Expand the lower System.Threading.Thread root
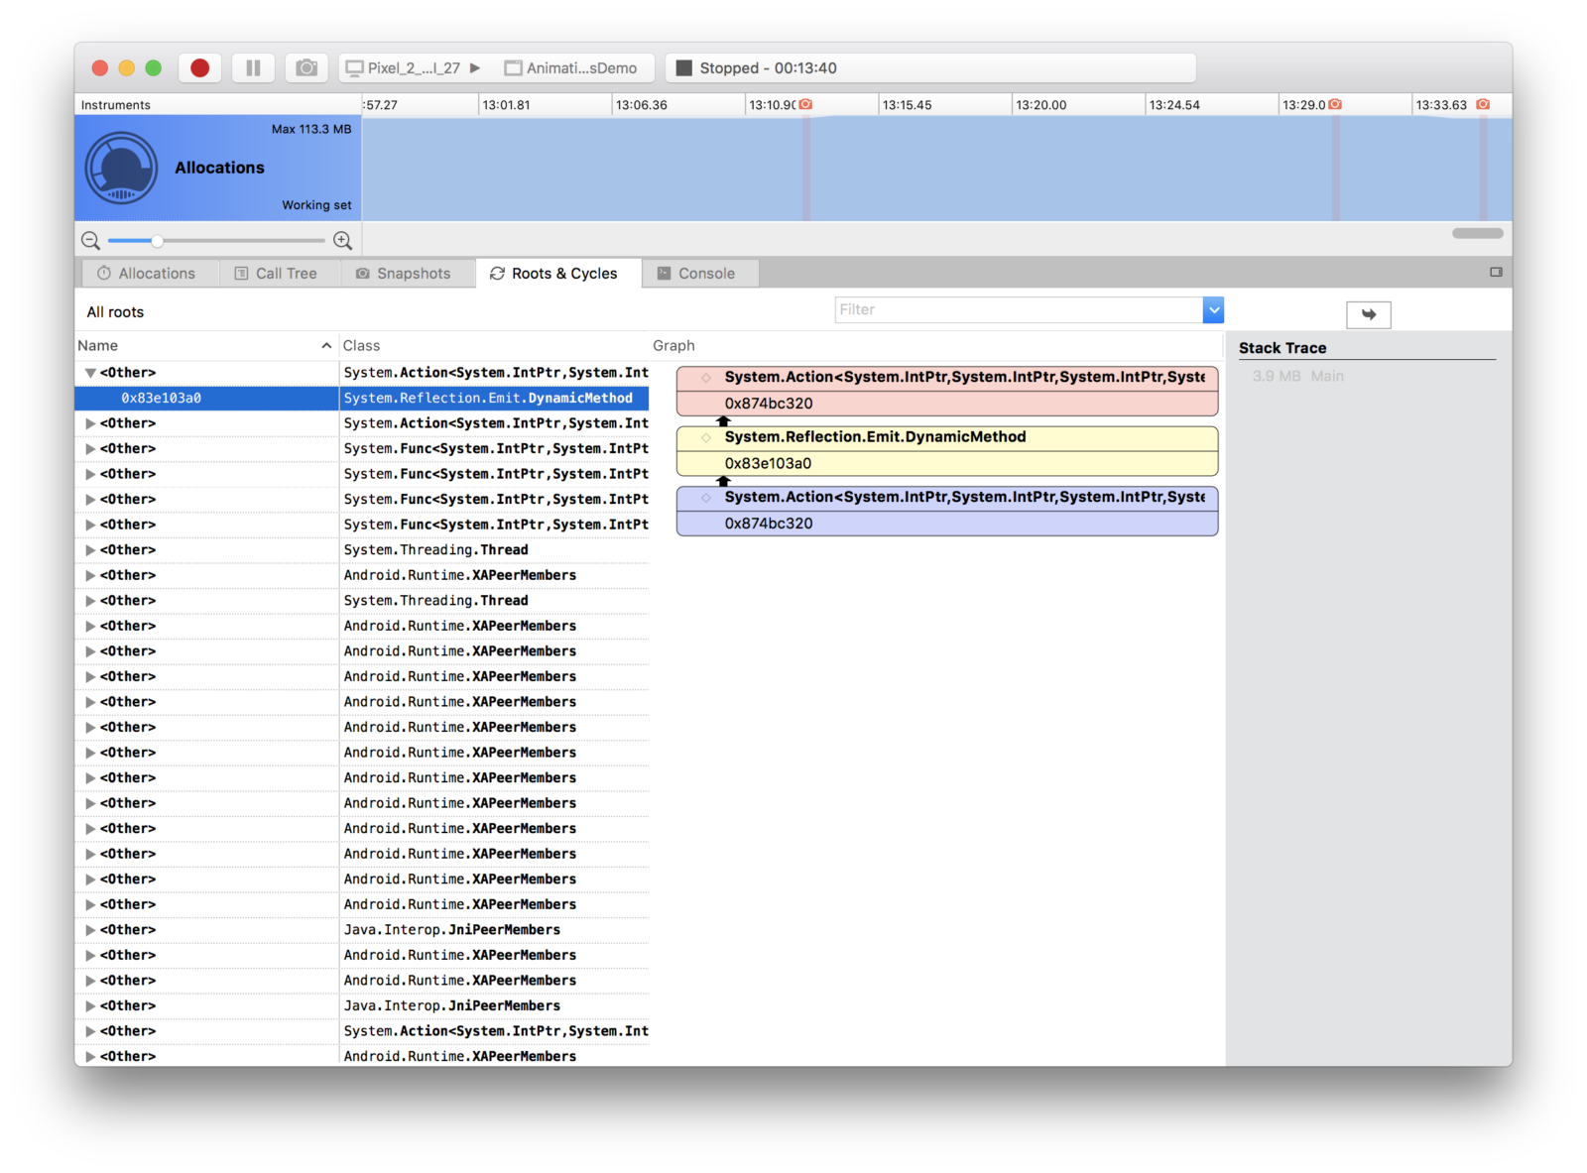 90,601
